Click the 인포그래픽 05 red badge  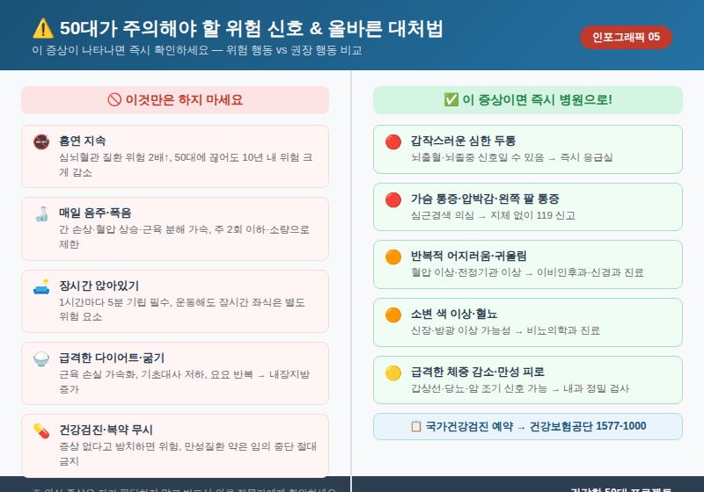coord(626,37)
